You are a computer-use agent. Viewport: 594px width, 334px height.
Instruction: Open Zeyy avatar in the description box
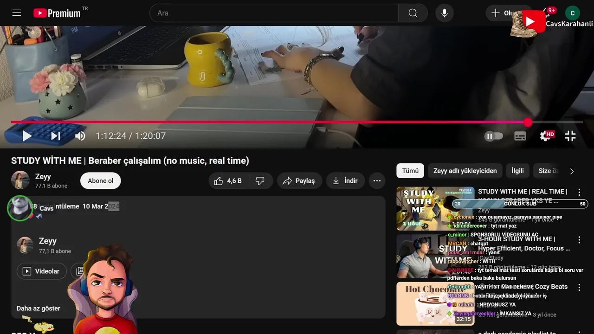pos(25,245)
